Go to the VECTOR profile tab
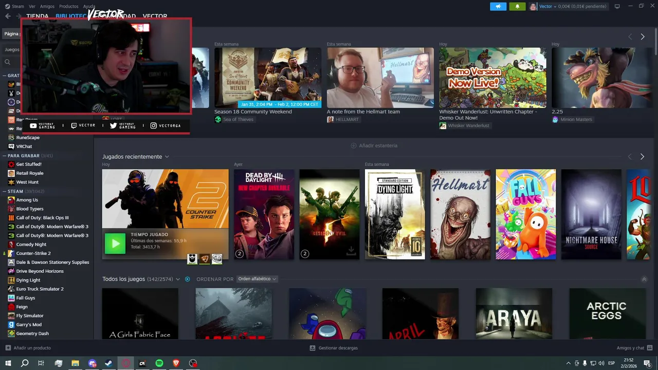Screen dimensions: 658x370 155,16
